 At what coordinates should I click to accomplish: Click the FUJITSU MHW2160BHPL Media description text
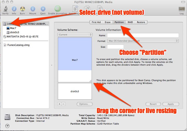coord(52,115)
